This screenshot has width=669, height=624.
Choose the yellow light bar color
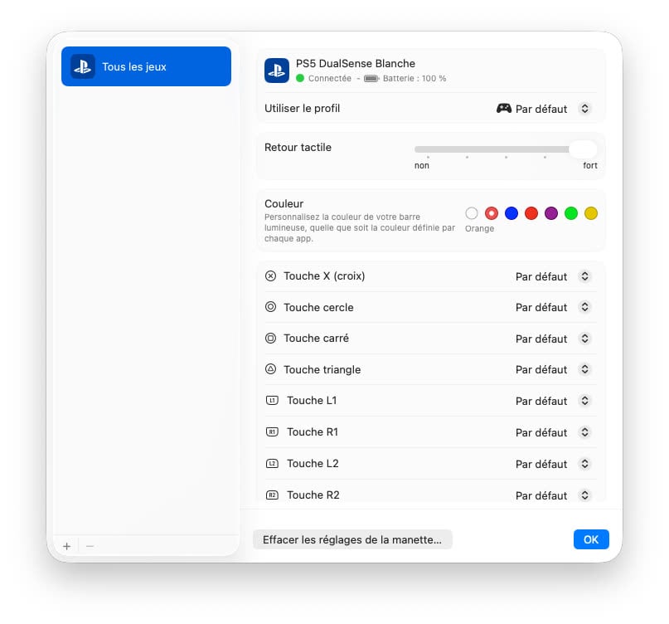(x=591, y=212)
